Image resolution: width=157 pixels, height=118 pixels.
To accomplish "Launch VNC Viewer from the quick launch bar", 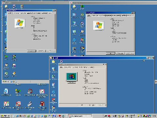I will [x=35, y=116].
